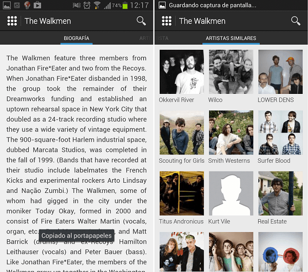Tap the Surfer Blood name label
The height and width of the screenshot is (272, 308).
coord(274,161)
